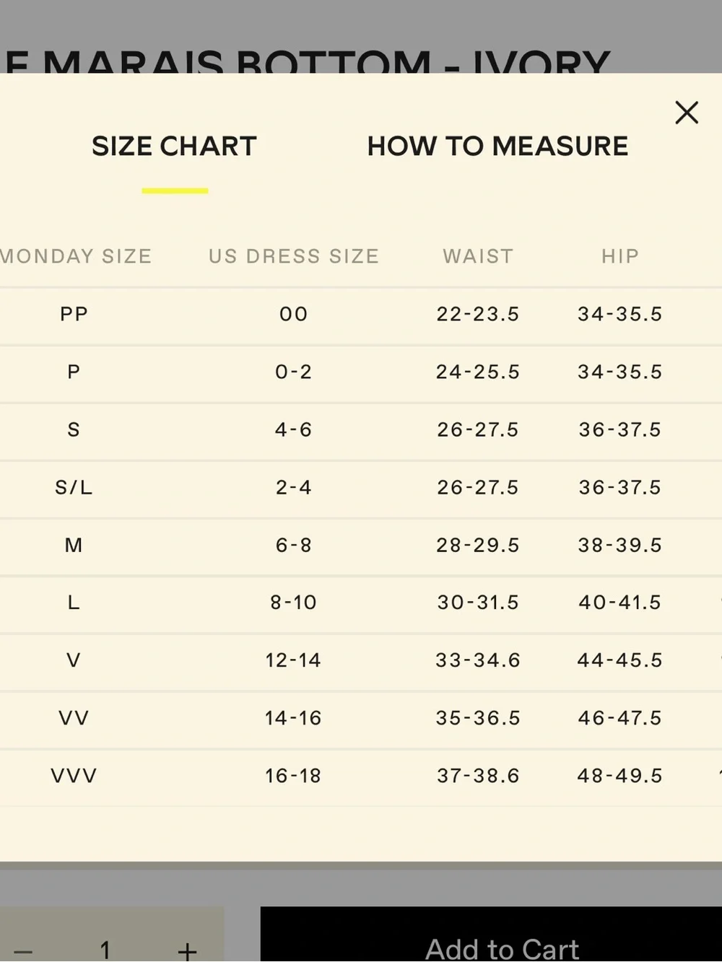
Task: Switch to the How To Measure tab
Action: point(497,147)
